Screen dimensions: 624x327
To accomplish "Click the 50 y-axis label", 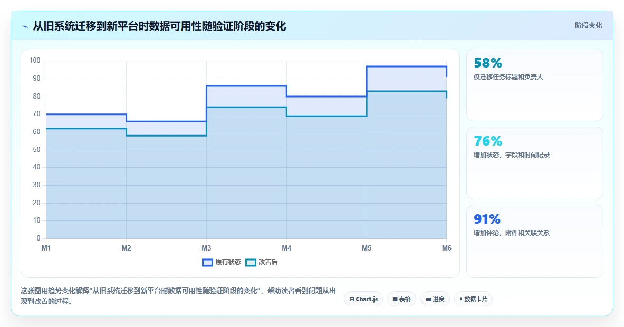I will (36, 150).
